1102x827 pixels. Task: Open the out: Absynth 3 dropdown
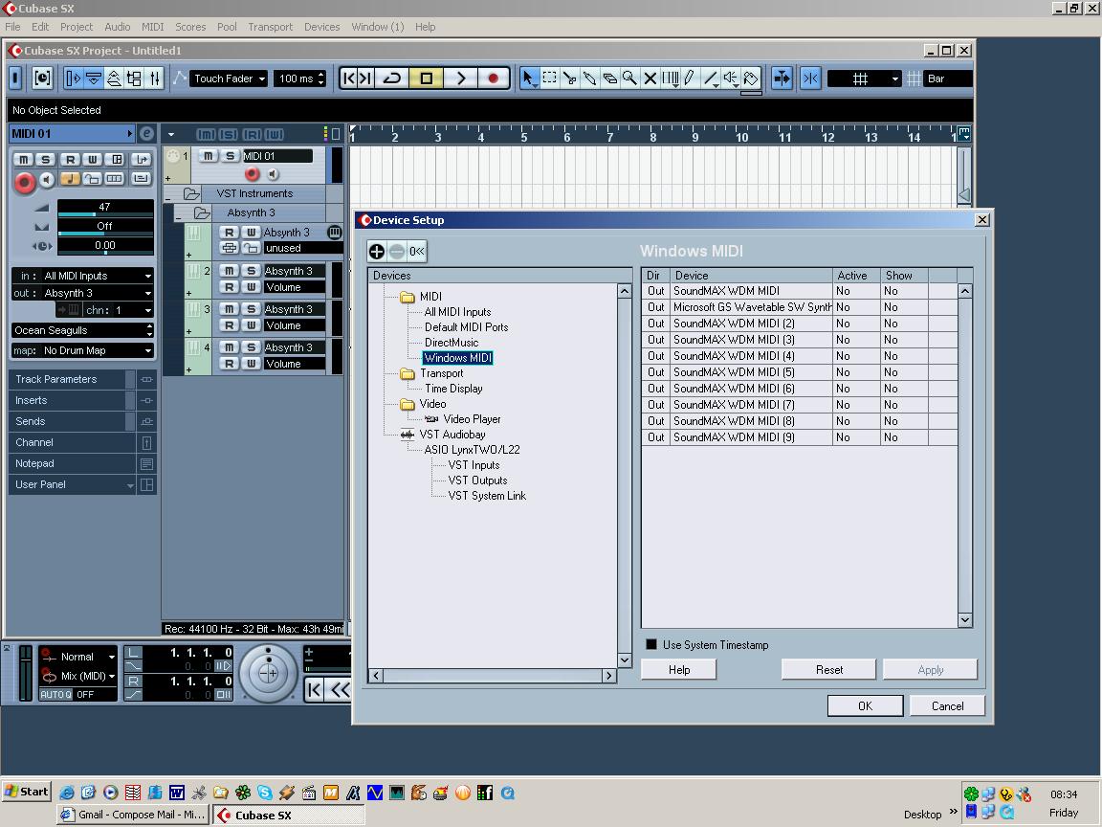(83, 293)
